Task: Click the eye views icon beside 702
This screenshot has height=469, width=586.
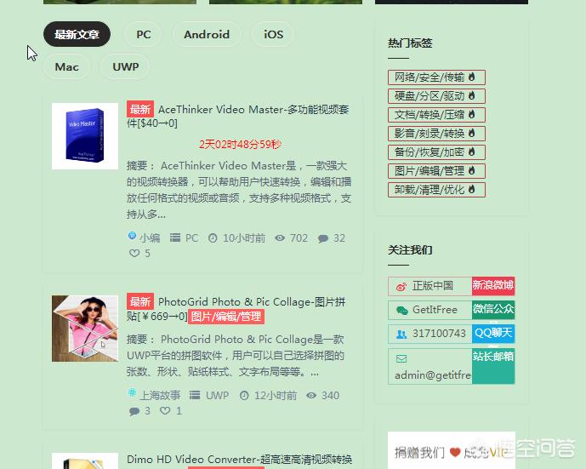Action: 280,237
